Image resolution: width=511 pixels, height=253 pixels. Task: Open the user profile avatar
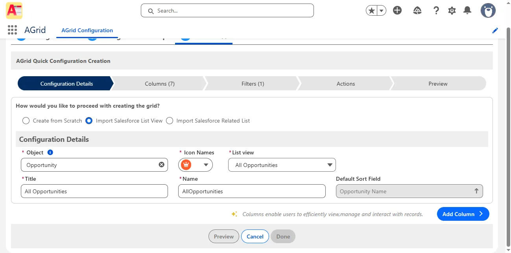click(x=488, y=11)
